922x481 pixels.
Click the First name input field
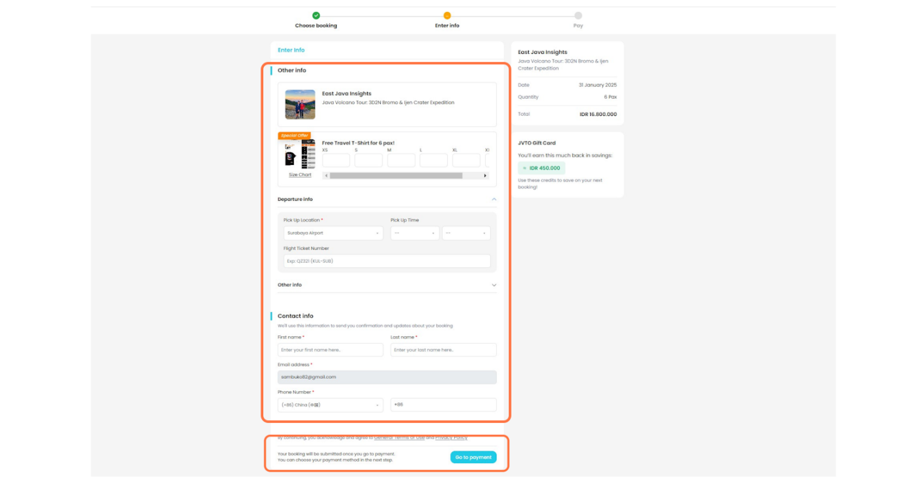pos(330,350)
